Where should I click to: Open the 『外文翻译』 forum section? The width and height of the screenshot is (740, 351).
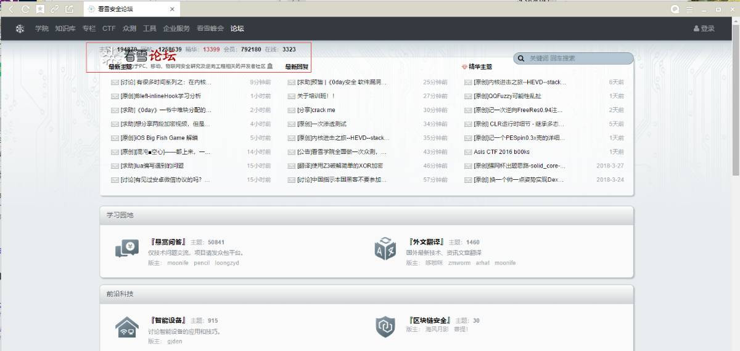[425, 242]
